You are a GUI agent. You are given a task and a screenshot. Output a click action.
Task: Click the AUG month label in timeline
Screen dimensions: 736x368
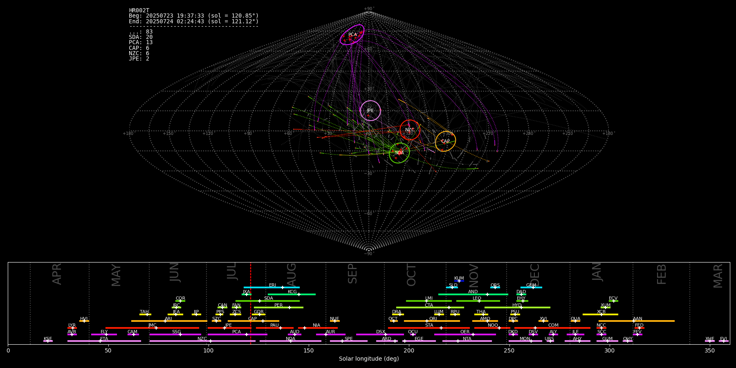point(292,275)
